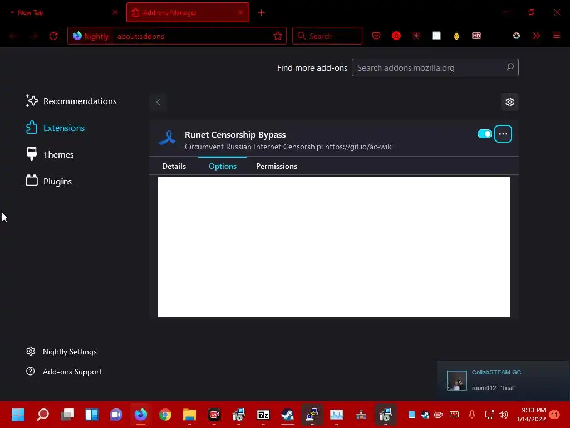The image size is (570, 428).
Task: Click the white page extension icon
Action: (x=436, y=36)
